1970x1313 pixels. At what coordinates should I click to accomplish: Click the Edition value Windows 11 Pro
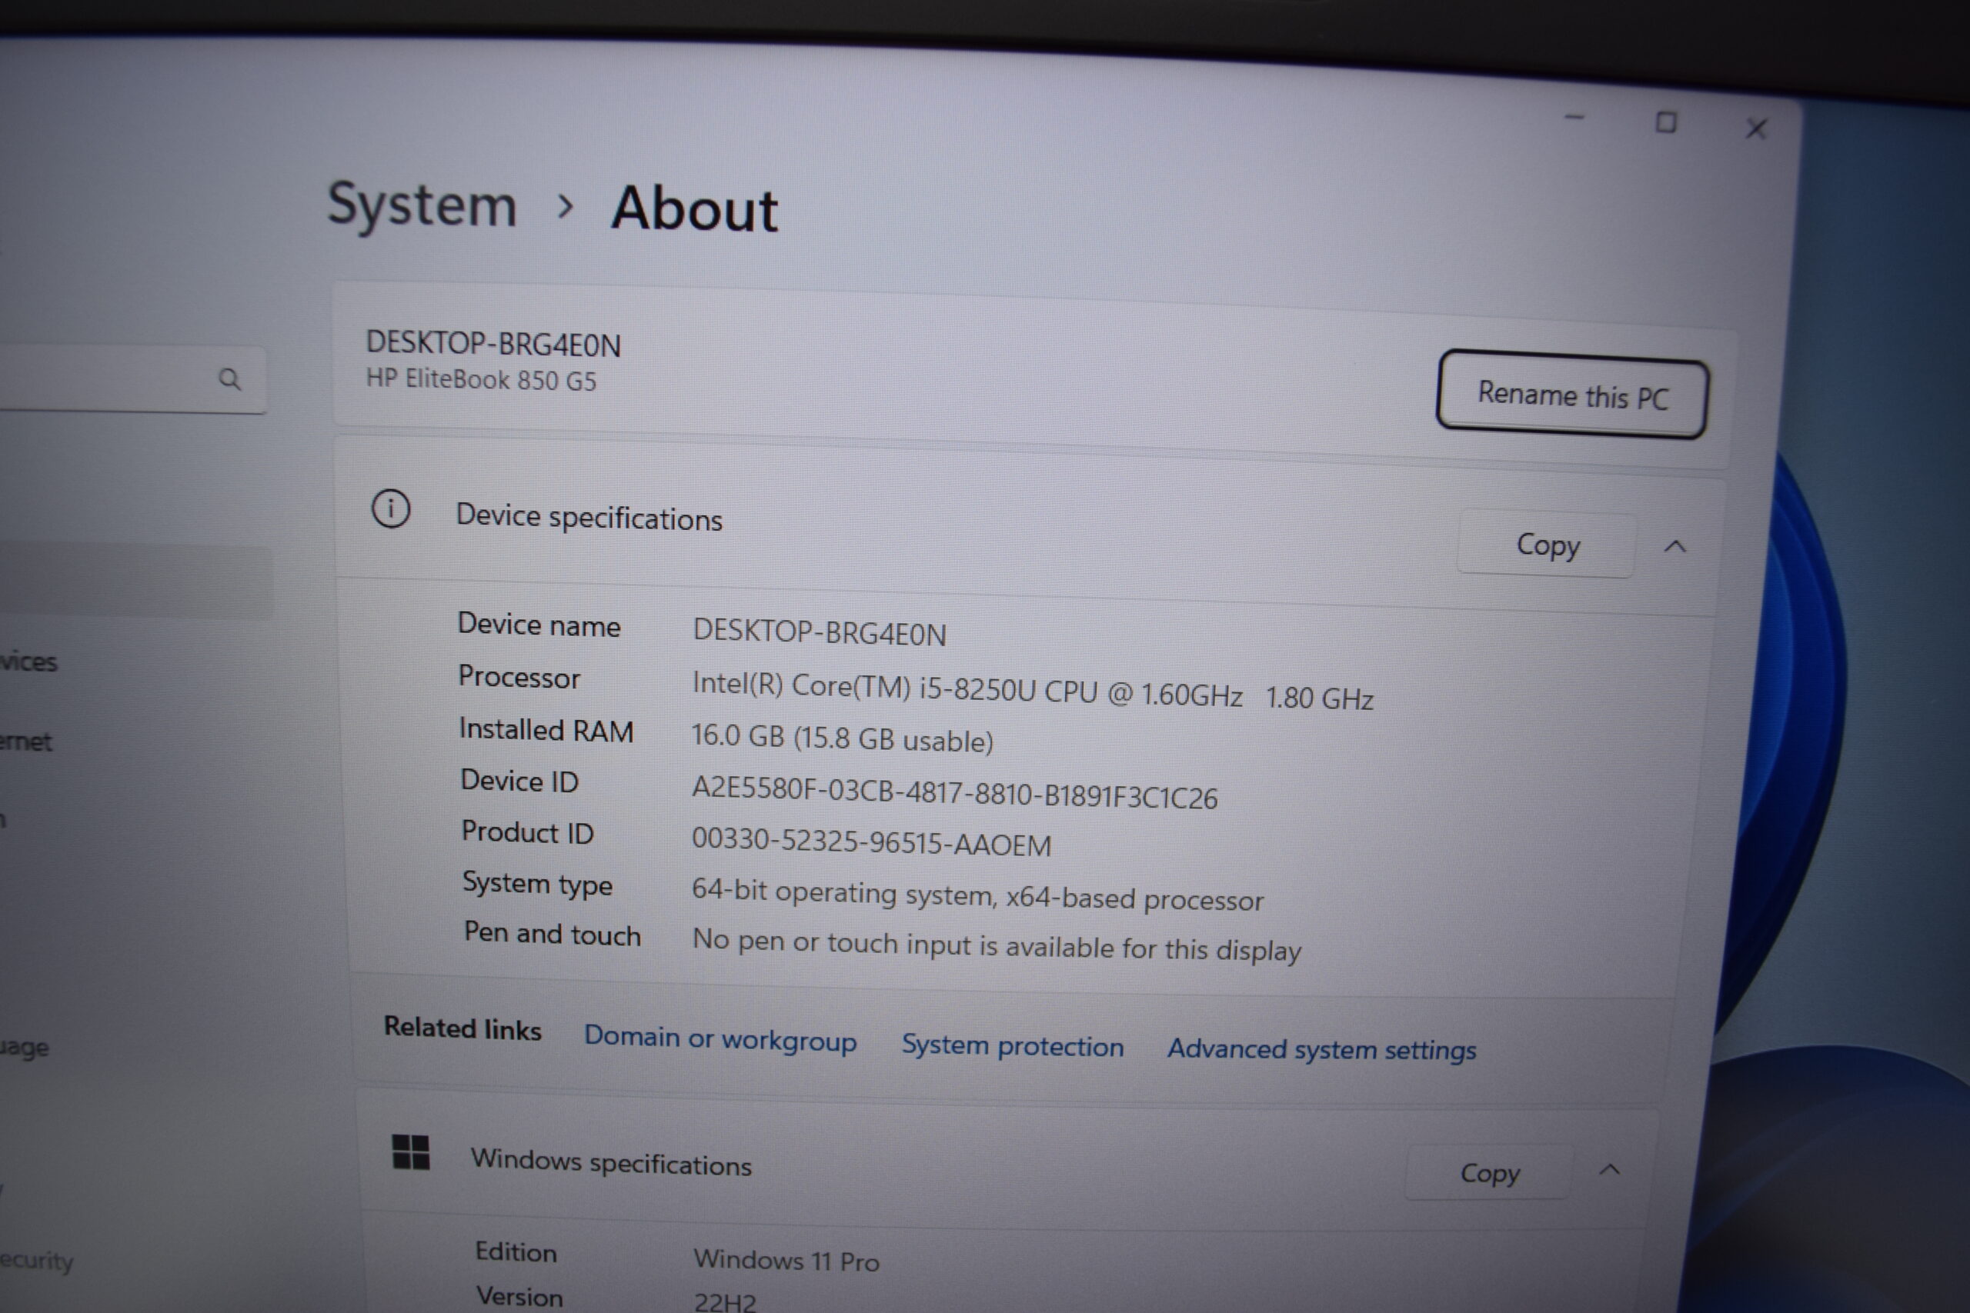pyautogui.click(x=786, y=1260)
